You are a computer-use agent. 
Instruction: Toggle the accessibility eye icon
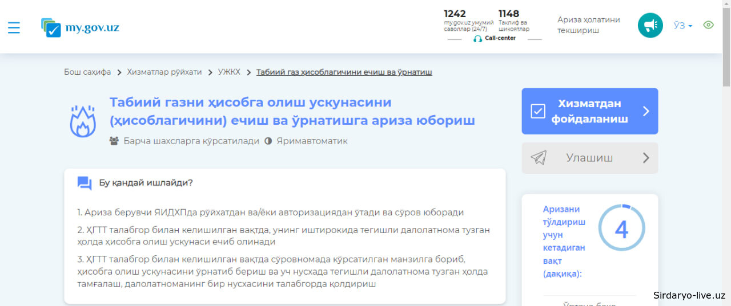(708, 25)
